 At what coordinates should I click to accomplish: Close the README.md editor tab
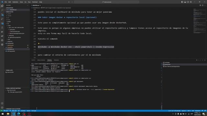[x=40, y=5]
